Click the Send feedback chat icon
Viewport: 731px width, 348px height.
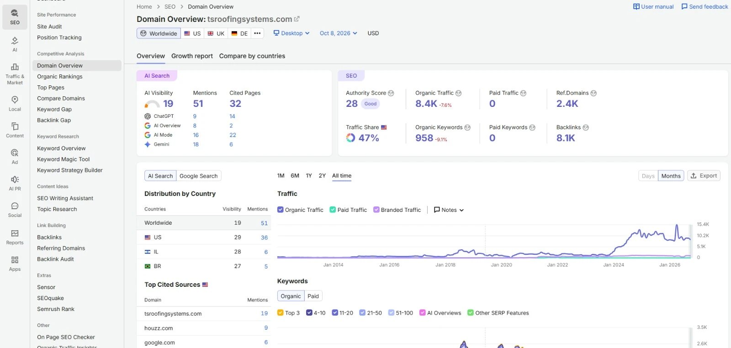684,6
